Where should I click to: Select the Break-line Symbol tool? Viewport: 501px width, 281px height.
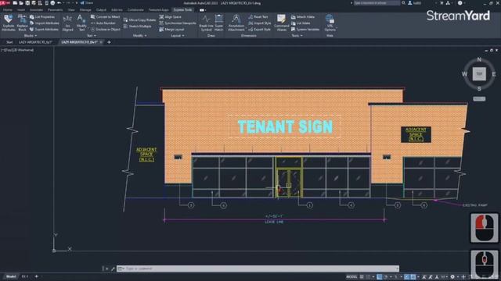coord(206,23)
